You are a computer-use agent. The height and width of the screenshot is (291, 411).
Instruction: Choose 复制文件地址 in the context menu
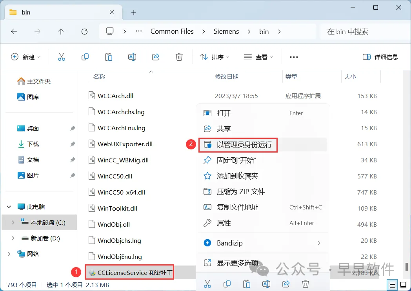click(263, 207)
